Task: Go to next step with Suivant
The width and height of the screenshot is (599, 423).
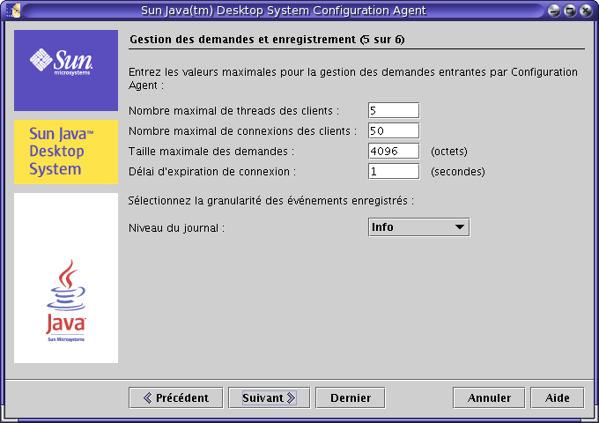Action: click(x=269, y=397)
